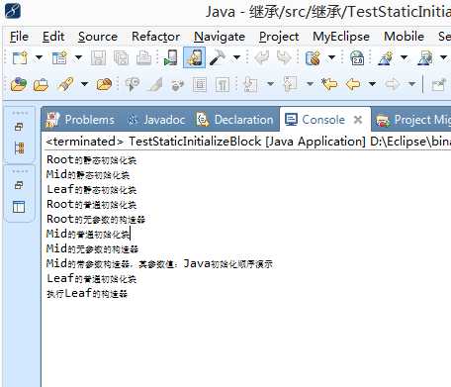Click the blue triangle new wizard icon
Viewport: 451px width, 387px height.
(x=386, y=58)
